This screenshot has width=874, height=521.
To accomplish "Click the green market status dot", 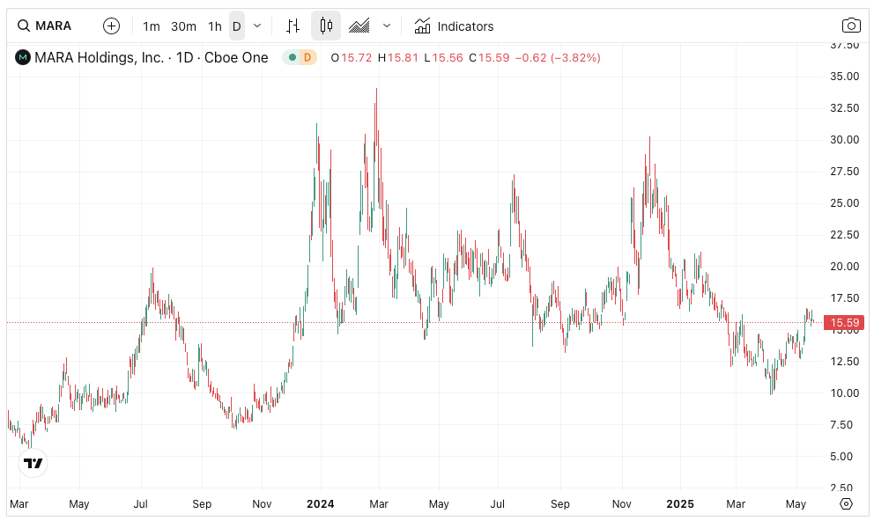I will [x=293, y=57].
